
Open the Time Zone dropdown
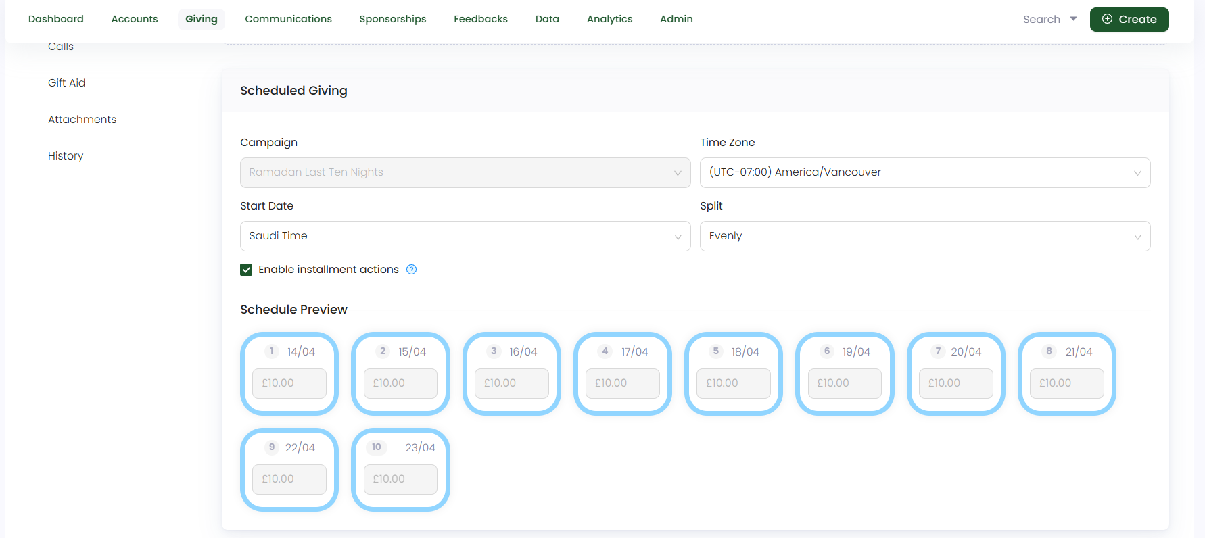(x=925, y=172)
